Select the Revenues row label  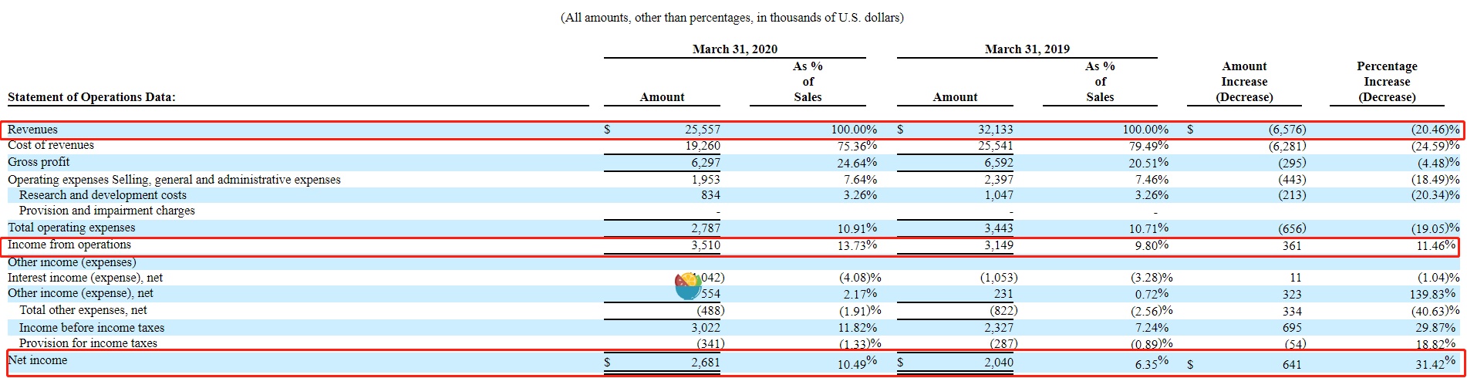click(32, 130)
